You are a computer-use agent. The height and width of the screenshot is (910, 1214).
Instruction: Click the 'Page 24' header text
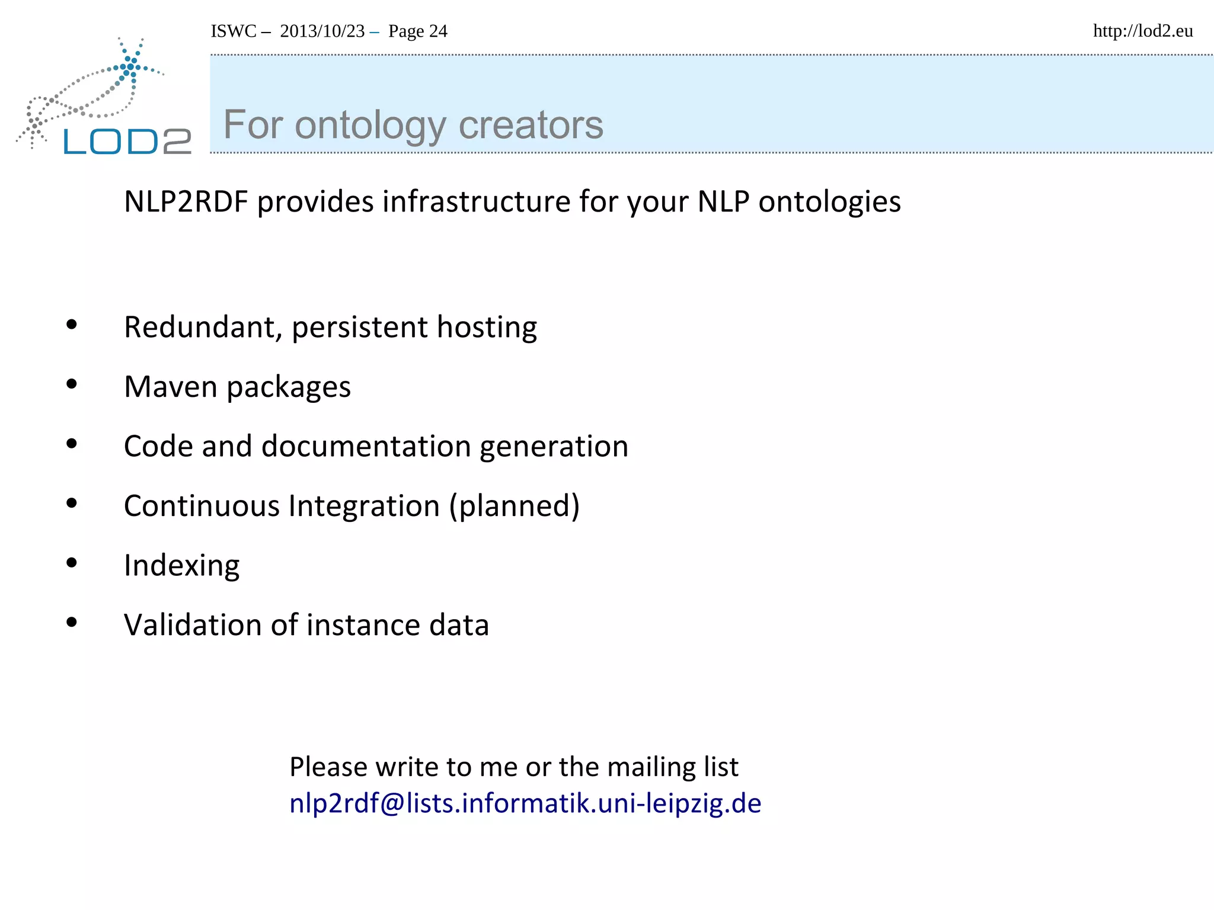(417, 31)
